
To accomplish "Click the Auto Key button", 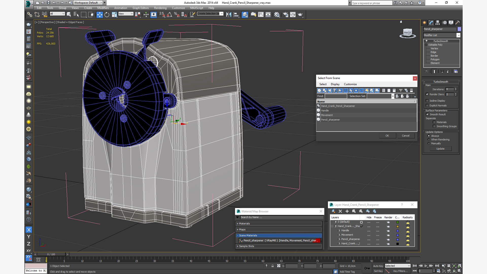I will click(x=378, y=266).
